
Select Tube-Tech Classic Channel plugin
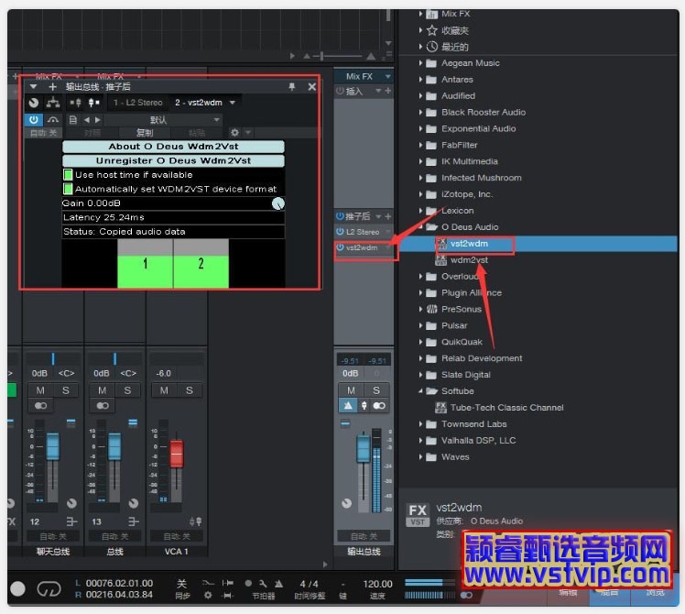tap(506, 408)
